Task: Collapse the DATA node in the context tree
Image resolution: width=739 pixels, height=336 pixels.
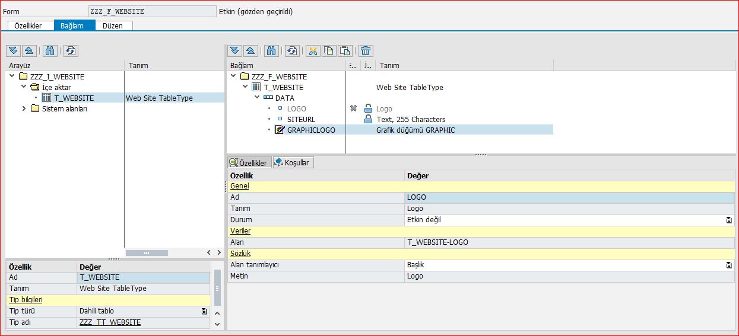Action: click(x=257, y=98)
